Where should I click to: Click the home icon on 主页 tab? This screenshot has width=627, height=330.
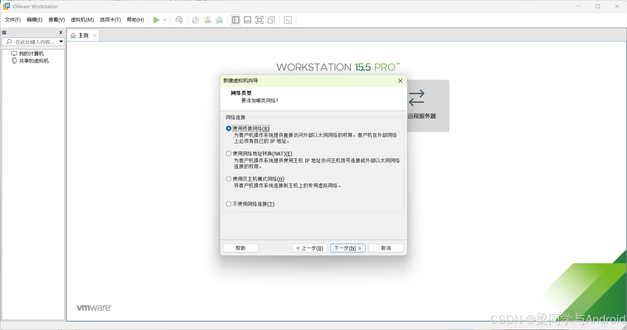point(73,36)
